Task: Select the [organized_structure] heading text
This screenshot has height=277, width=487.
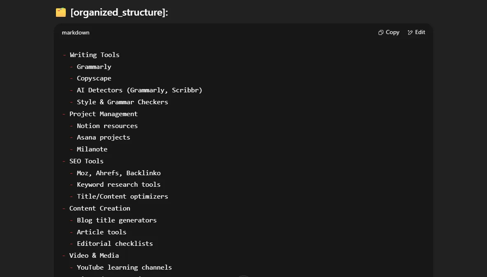Action: click(x=119, y=12)
